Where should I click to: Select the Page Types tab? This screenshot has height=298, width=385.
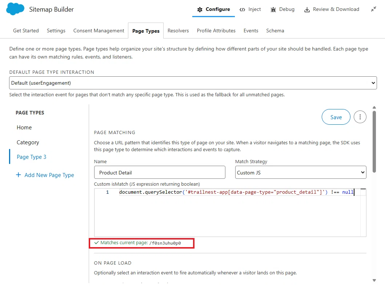(x=146, y=31)
